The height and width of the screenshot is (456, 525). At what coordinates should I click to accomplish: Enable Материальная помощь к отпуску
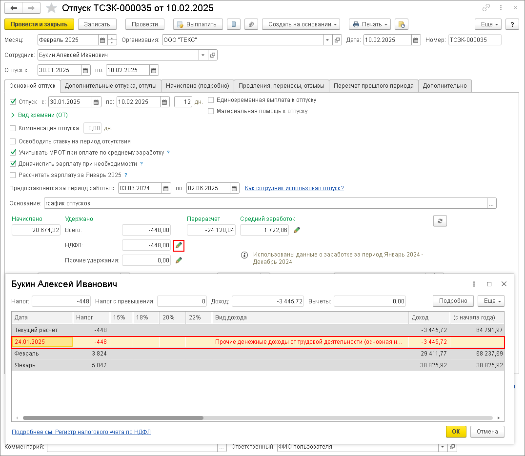(x=211, y=111)
